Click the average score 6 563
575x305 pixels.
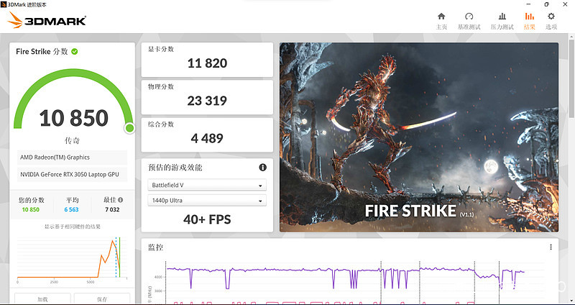click(71, 209)
